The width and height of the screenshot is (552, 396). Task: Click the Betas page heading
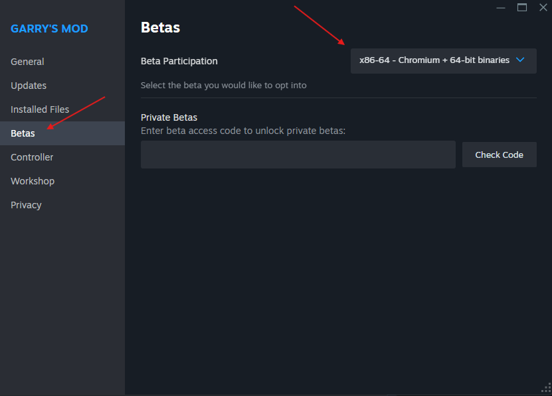(160, 27)
